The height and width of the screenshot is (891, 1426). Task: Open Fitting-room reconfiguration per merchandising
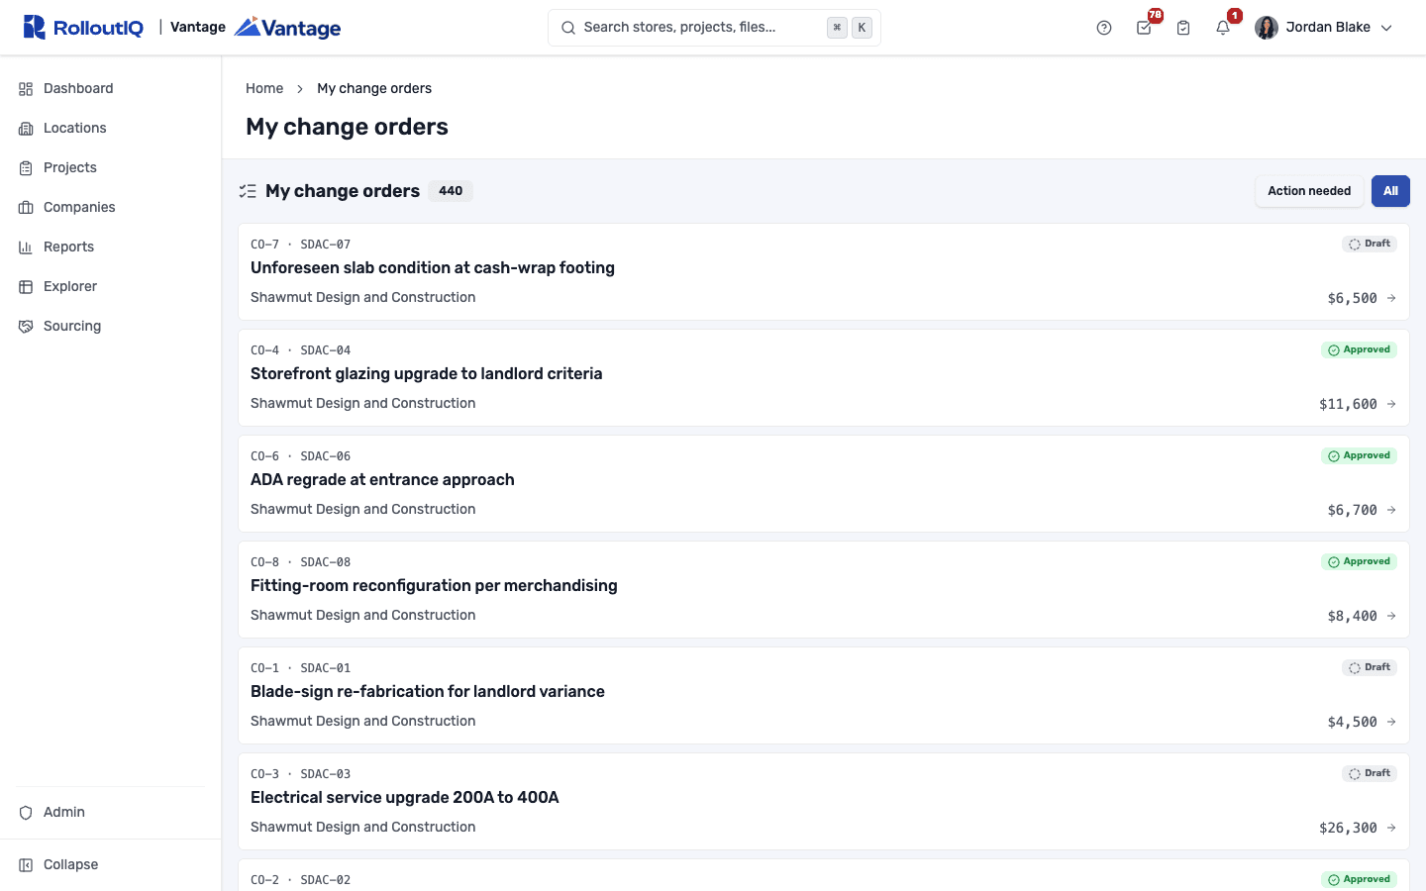click(x=434, y=585)
